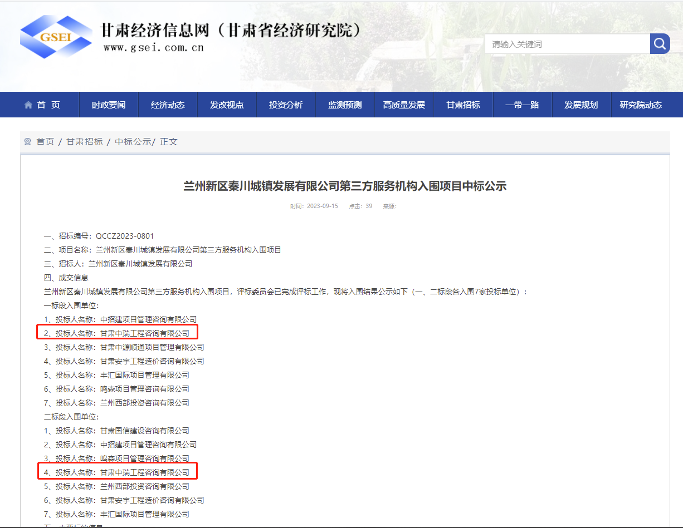Open the 中标公示 breadcrumb link

click(133, 141)
